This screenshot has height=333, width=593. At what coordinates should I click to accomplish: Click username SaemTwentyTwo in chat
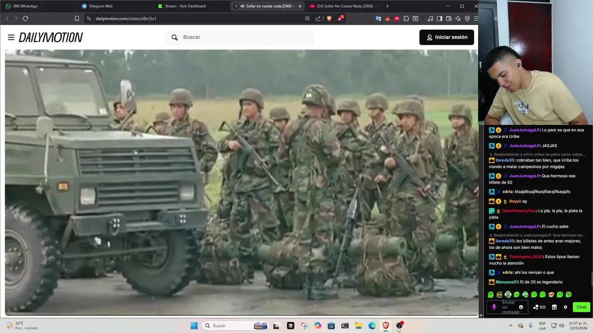(519, 211)
